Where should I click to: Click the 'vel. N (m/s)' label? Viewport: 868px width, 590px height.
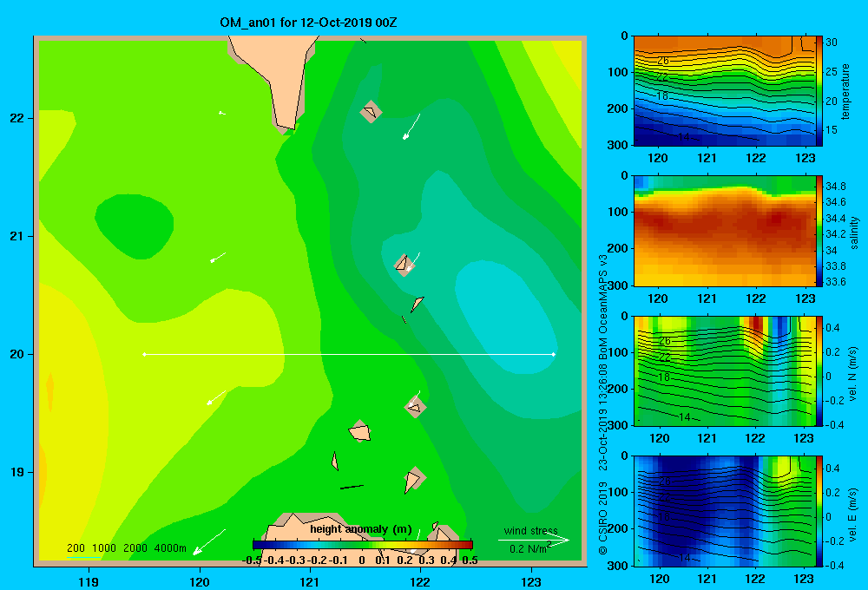point(853,374)
